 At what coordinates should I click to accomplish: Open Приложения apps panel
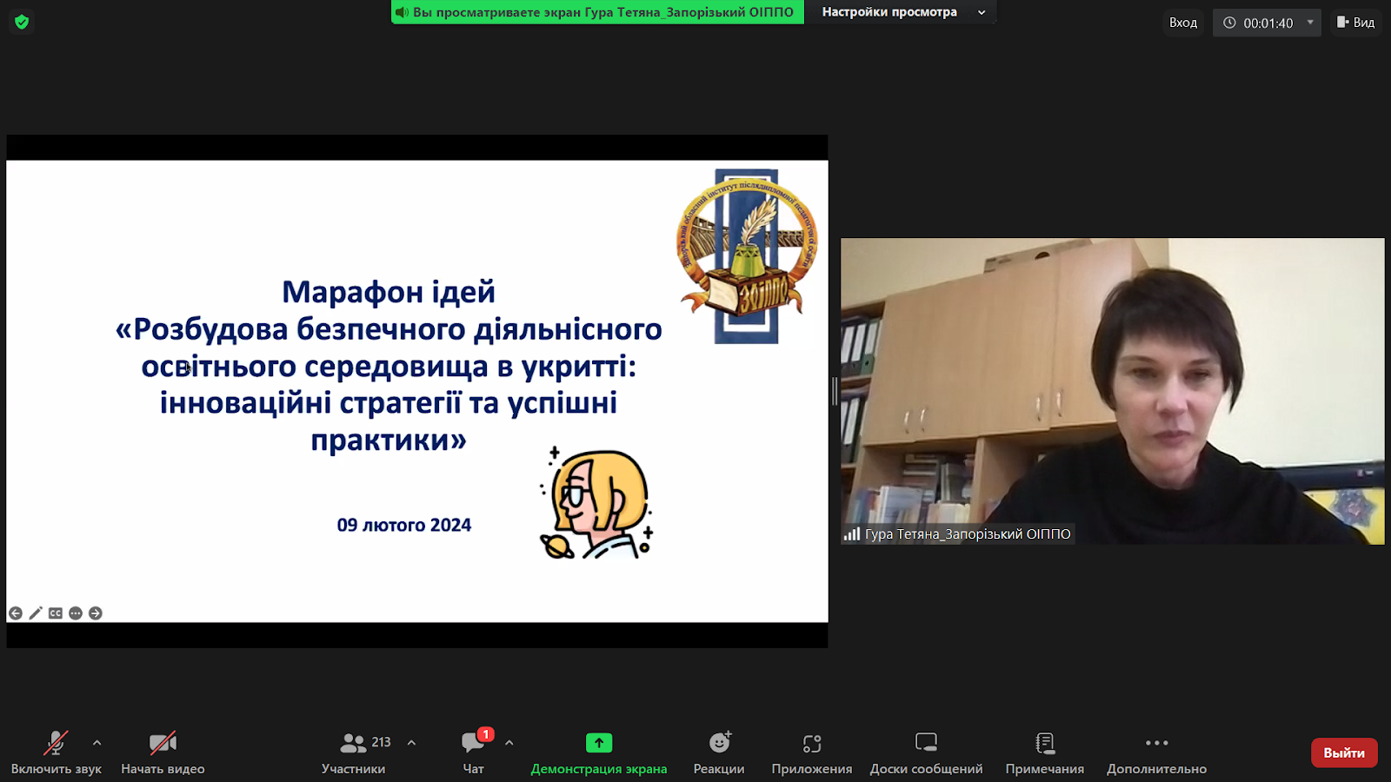point(812,753)
